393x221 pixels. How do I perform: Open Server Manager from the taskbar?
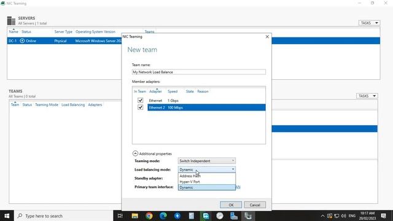click(234, 215)
